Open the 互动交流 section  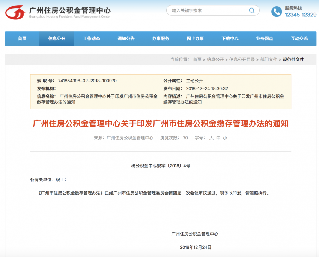coord(299,39)
